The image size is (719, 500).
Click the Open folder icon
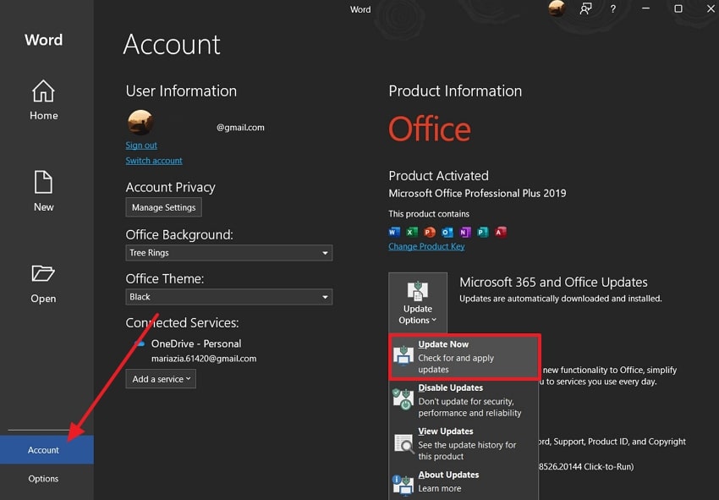[x=43, y=273]
